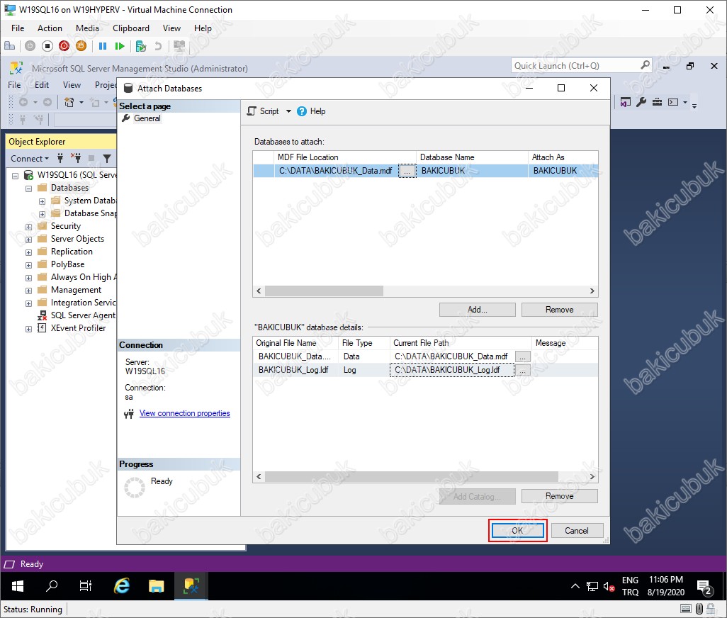Open the Clipboard menu

(x=131, y=28)
